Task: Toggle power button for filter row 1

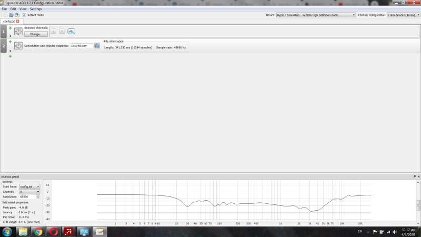Action: 18,32
